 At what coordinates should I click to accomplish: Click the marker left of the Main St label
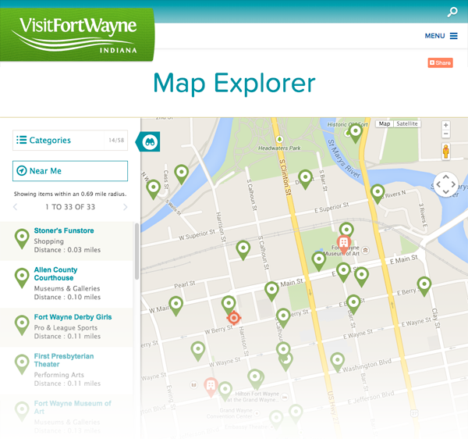[271, 291]
